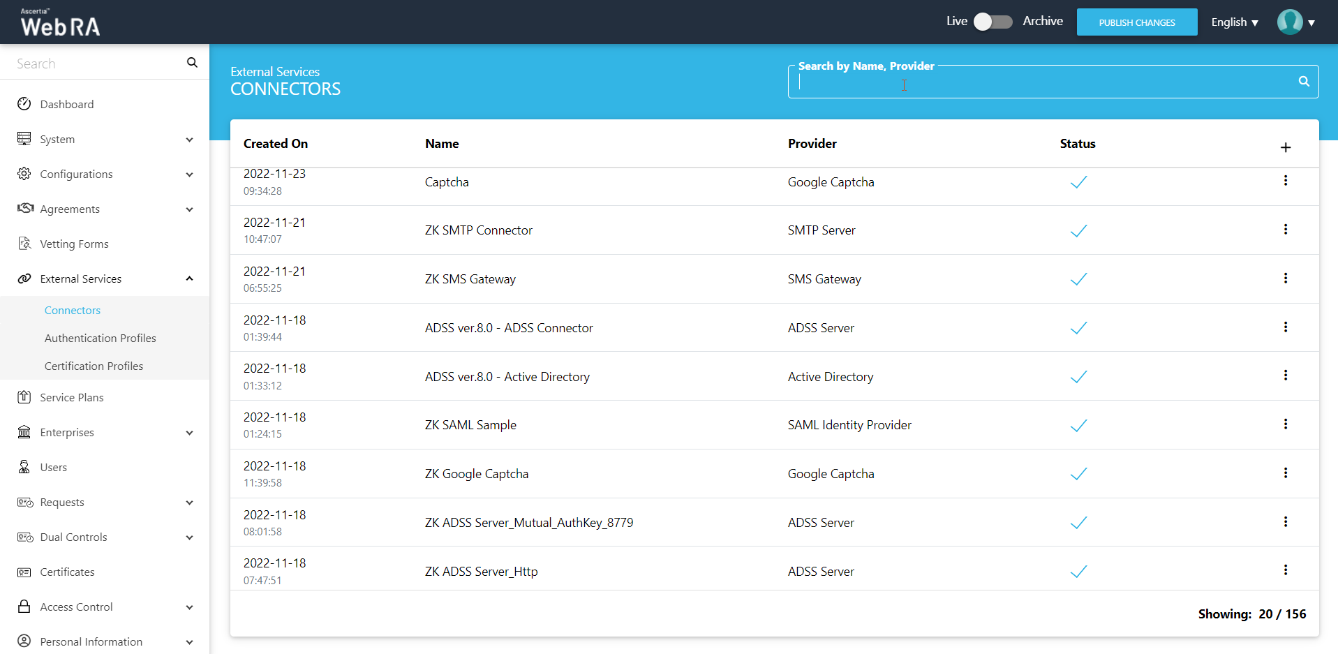Click the Provider column header
Image resolution: width=1338 pixels, height=654 pixels.
click(812, 144)
